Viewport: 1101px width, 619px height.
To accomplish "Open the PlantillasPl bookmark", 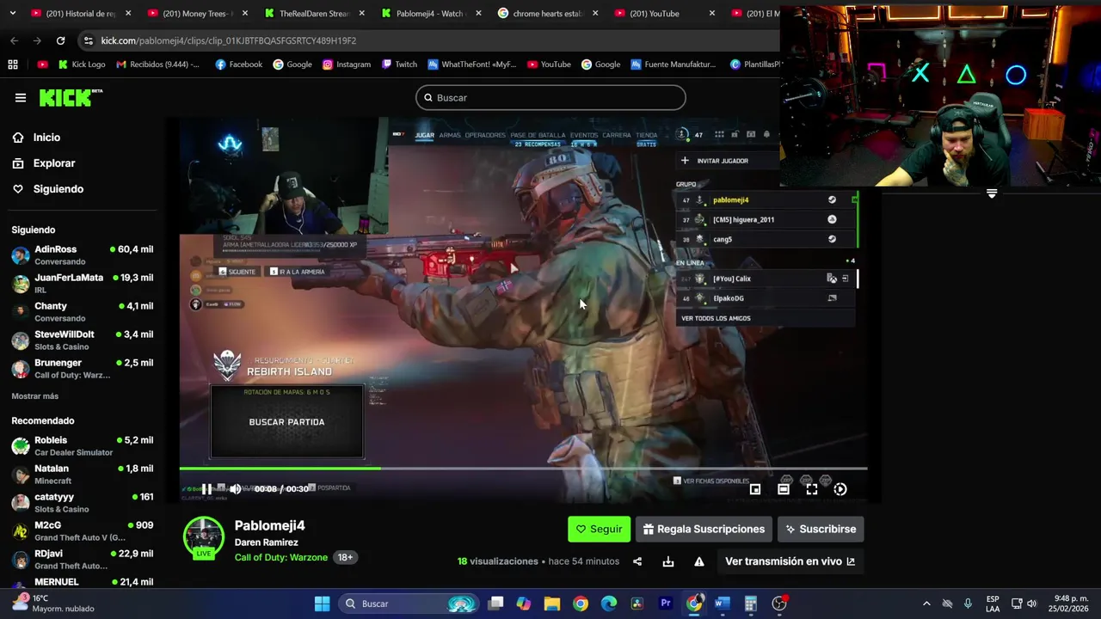I will pyautogui.click(x=756, y=64).
